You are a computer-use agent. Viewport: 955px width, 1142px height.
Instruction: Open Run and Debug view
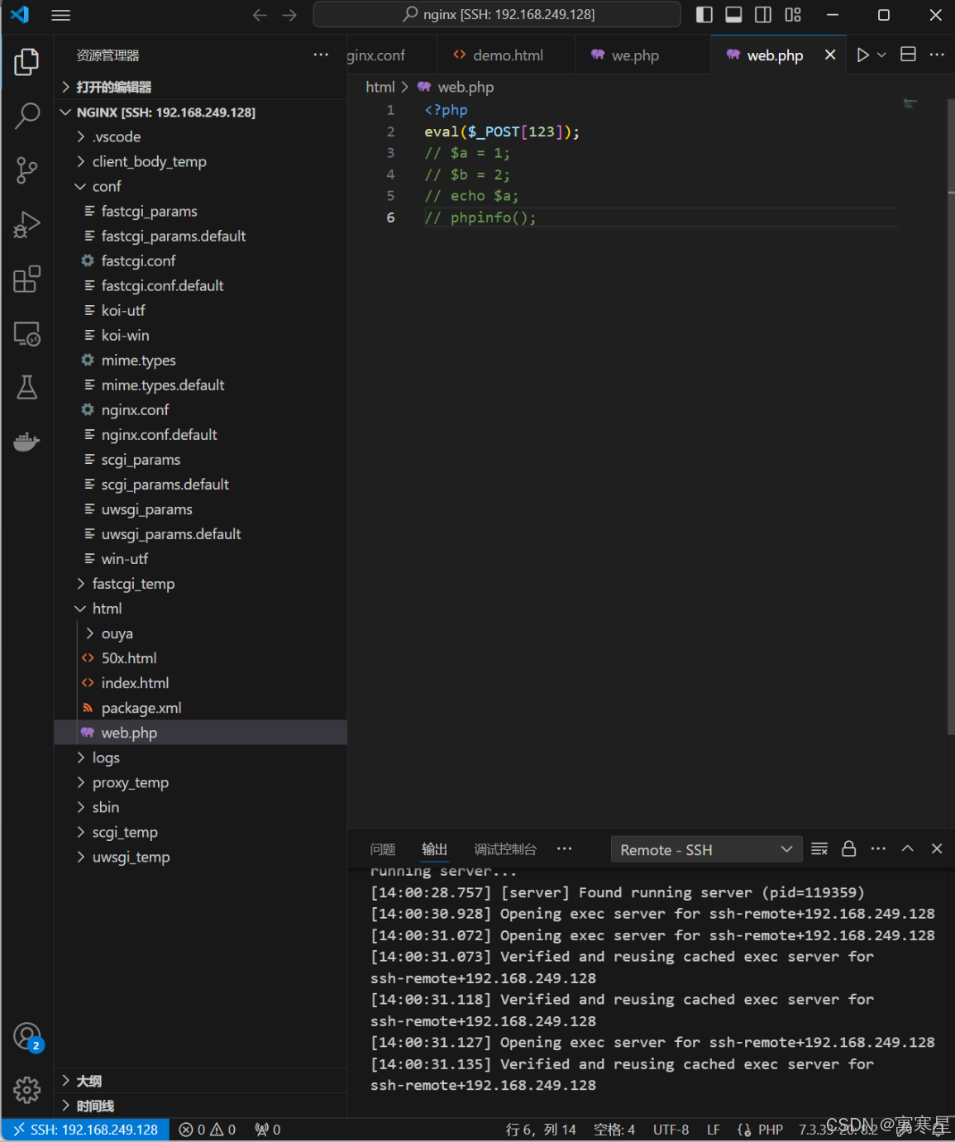26,225
